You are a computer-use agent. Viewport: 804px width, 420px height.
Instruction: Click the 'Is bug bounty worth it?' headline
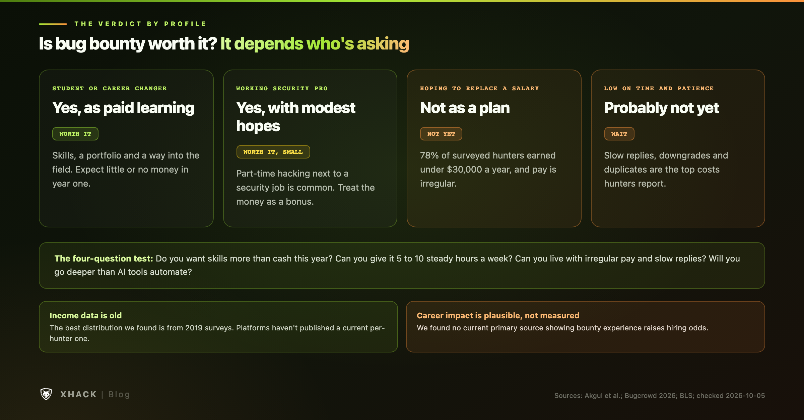tap(128, 44)
